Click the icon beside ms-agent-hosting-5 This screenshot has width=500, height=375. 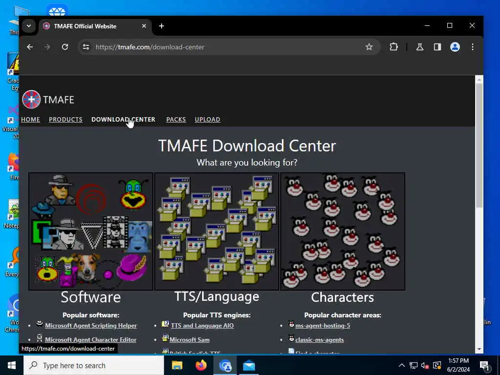291,324
